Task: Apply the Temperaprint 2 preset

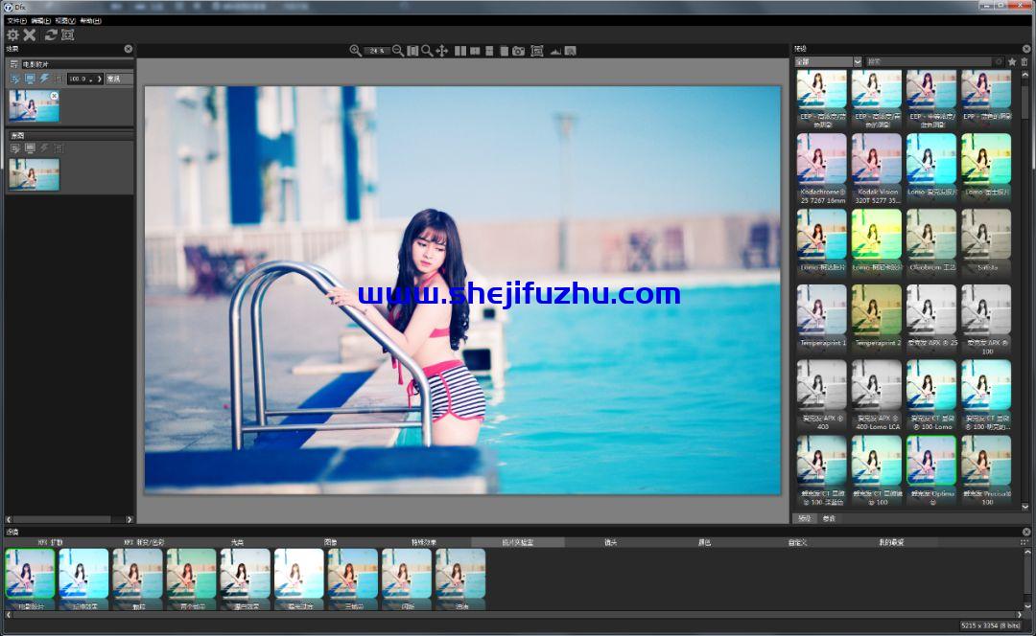Action: (x=877, y=310)
